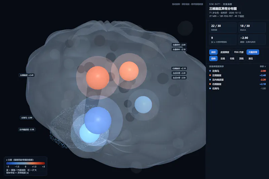Select 右侧脑室 row in ranking list
Image resolution: width=269 pixels, height=179 pixels.
[x=237, y=84]
